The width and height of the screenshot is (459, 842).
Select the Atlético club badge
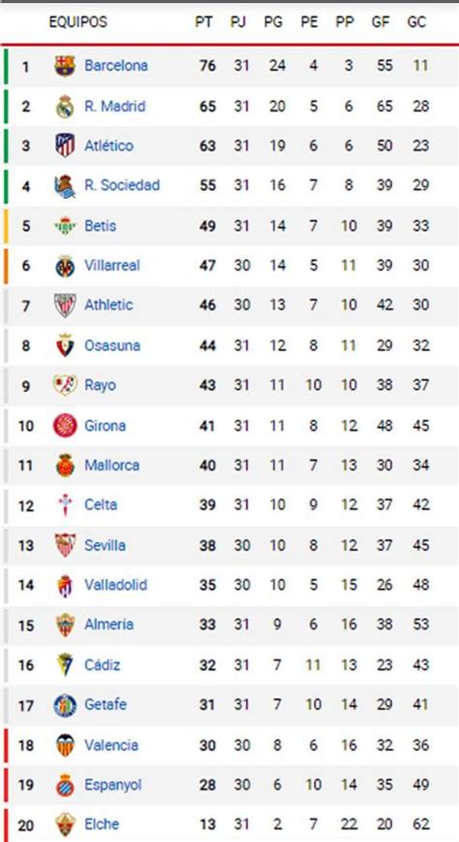[x=65, y=146]
